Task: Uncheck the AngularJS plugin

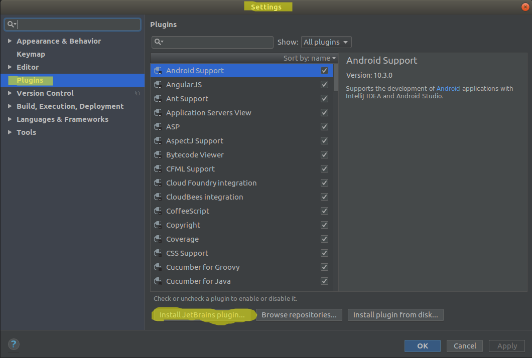Action: point(324,84)
